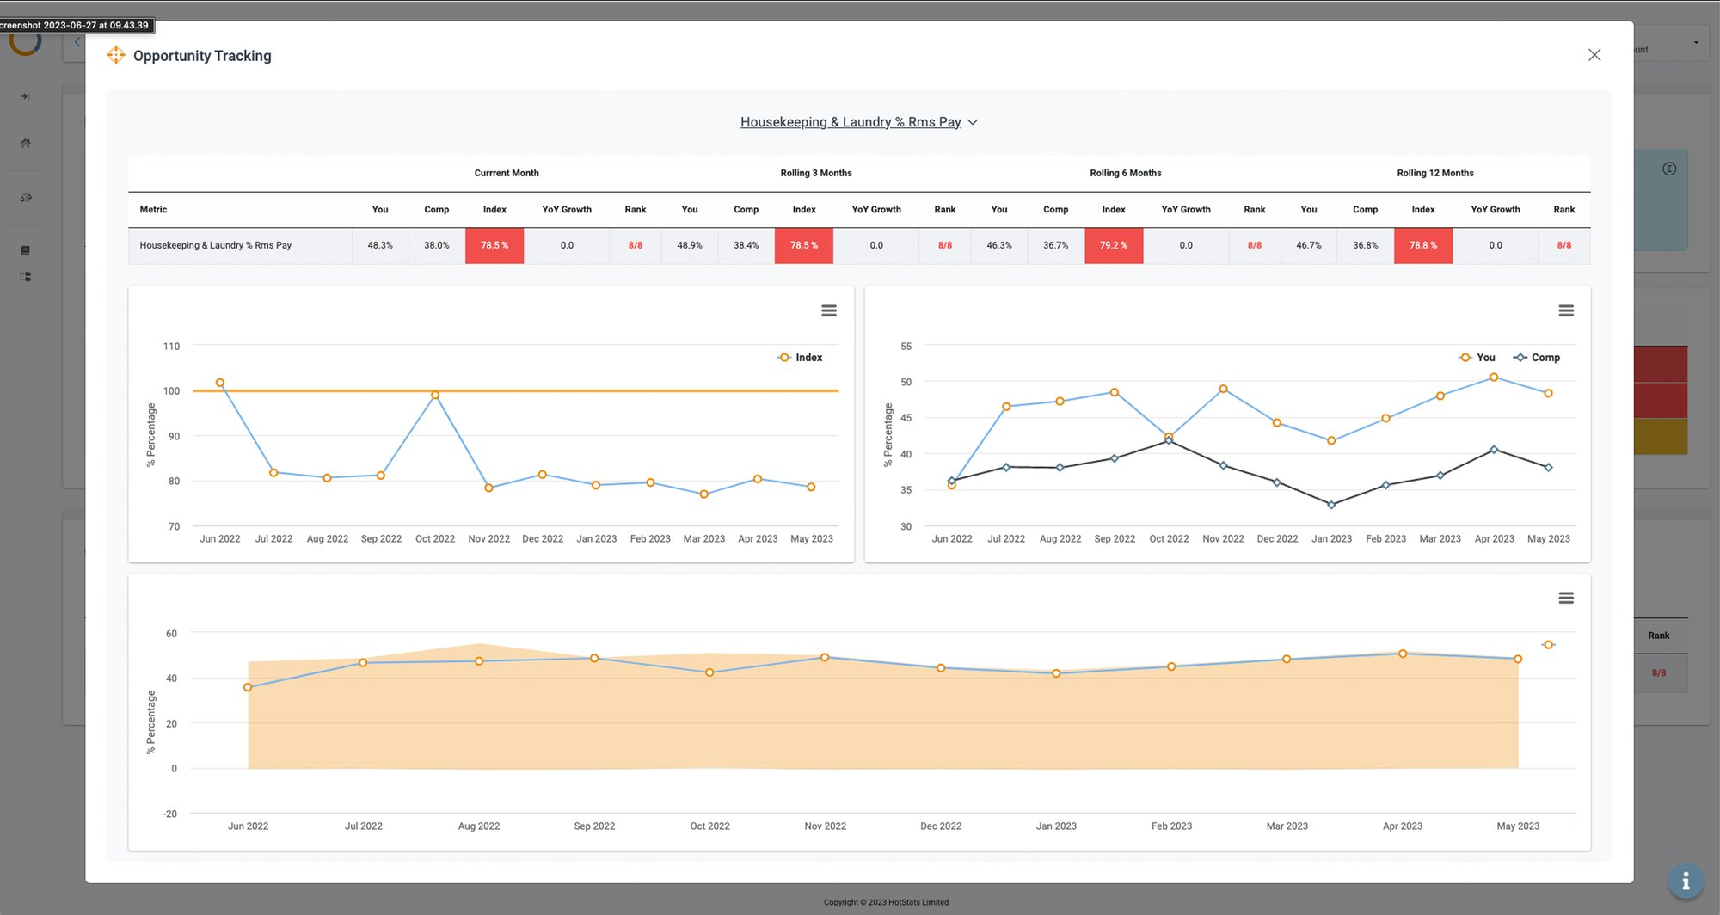
Task: Click the info icon on teal background card
Action: [x=1669, y=169]
